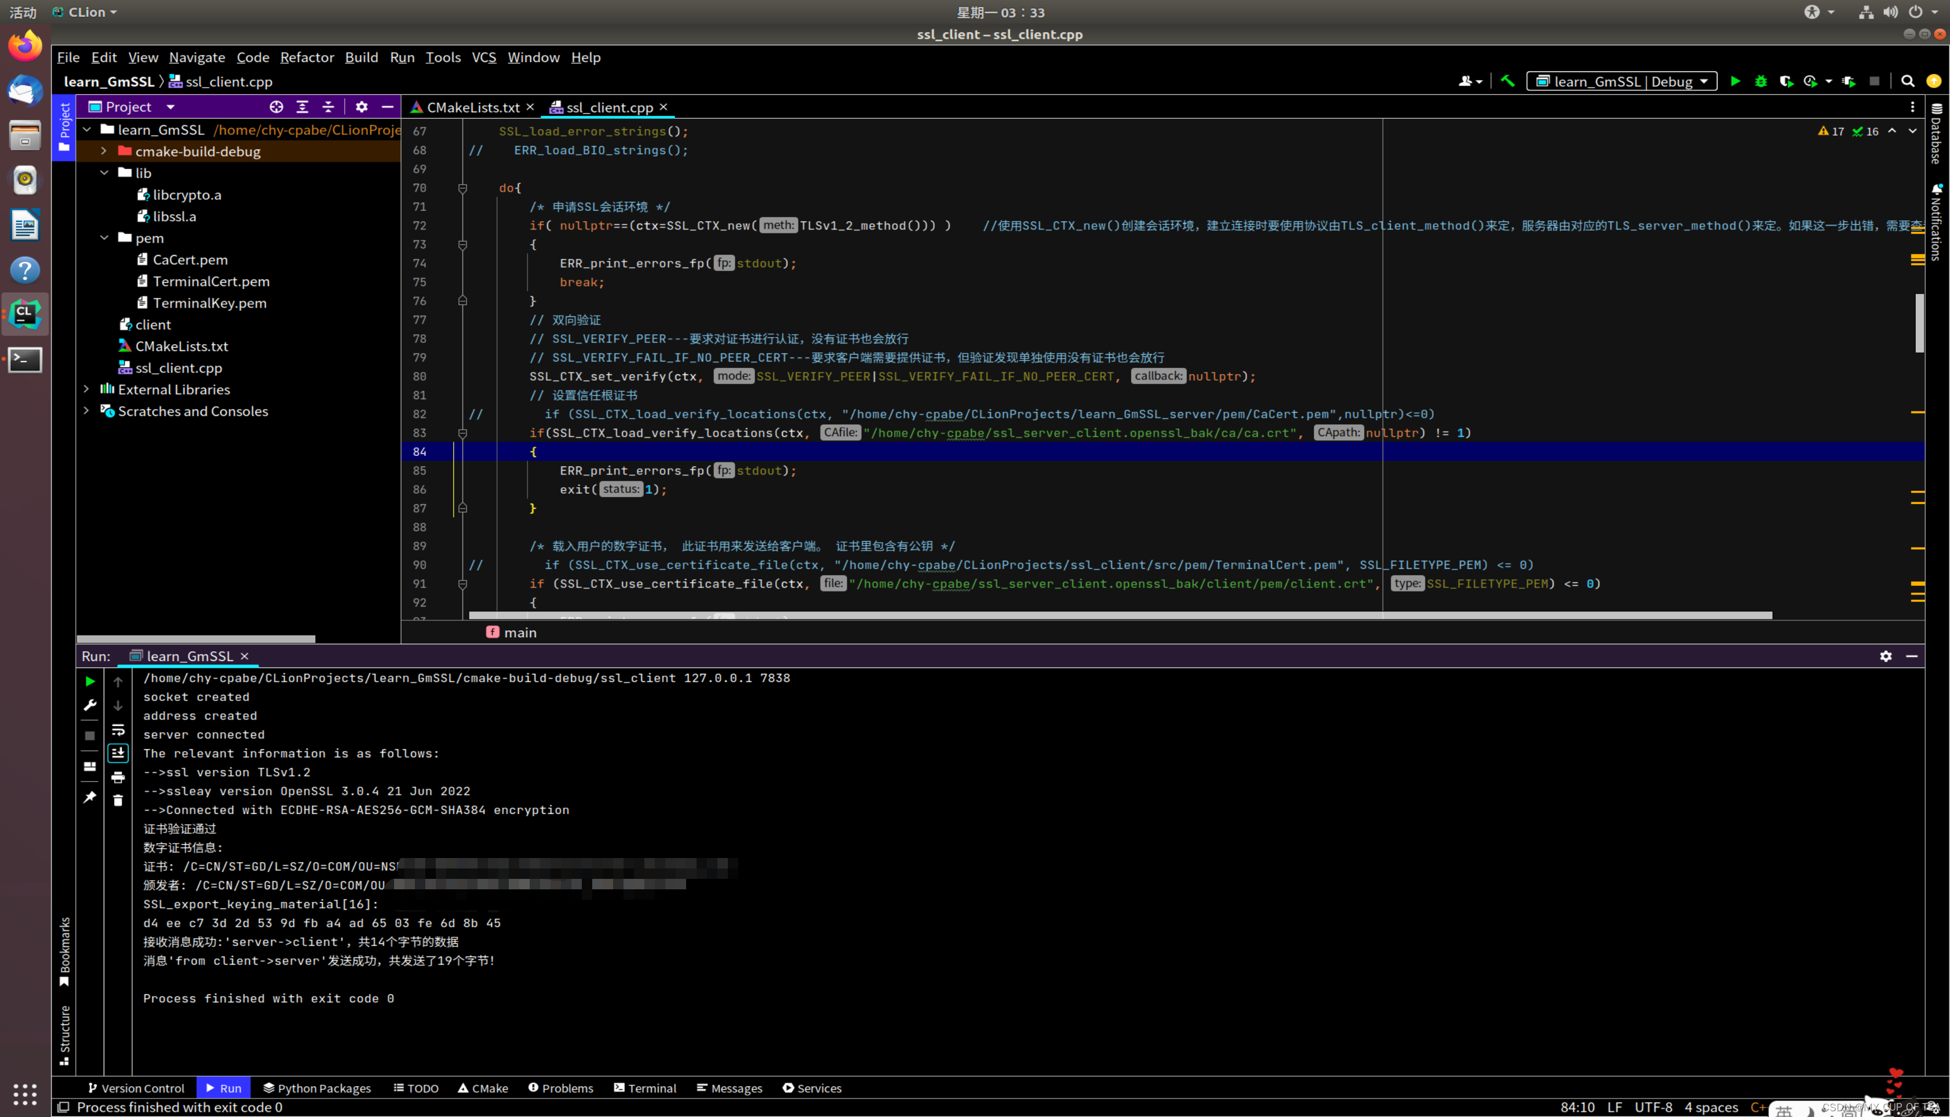Open learn_GmSSL Debug configuration dropdown

(x=1621, y=81)
